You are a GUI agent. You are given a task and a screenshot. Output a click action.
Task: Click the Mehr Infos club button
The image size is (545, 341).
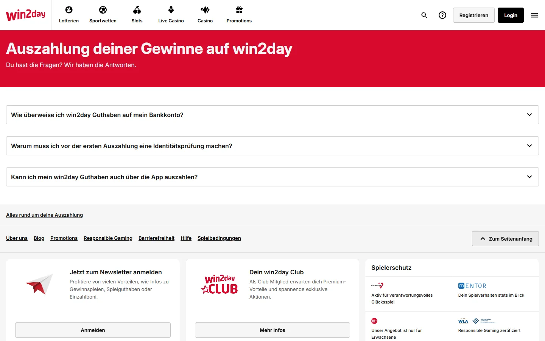tap(272, 330)
